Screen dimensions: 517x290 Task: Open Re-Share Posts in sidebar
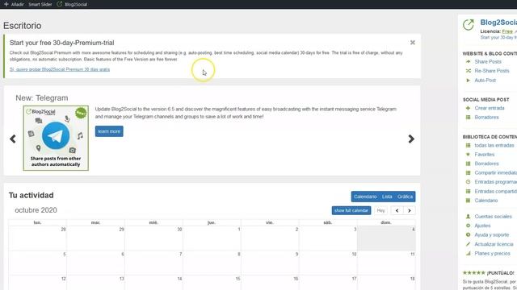pos(492,71)
